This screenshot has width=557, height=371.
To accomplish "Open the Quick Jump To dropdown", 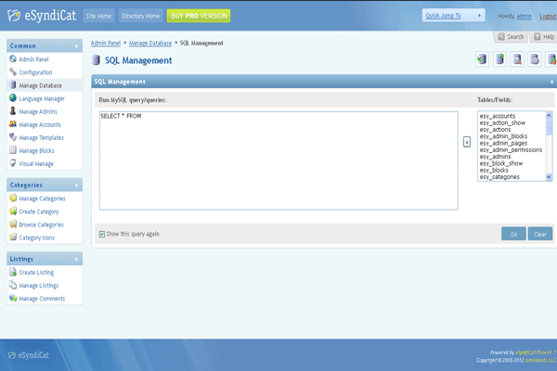I will point(454,16).
